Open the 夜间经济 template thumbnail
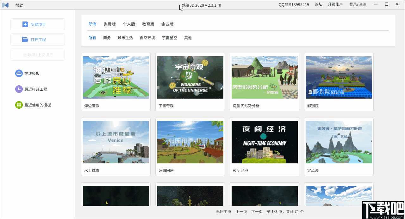 point(265,142)
